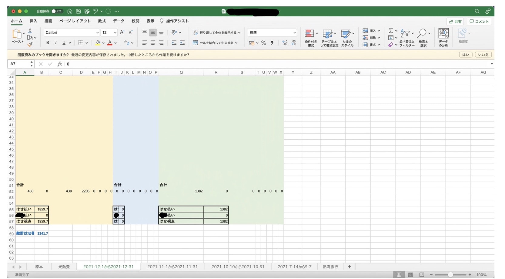Click はい on recovery message bar

pyautogui.click(x=466, y=55)
